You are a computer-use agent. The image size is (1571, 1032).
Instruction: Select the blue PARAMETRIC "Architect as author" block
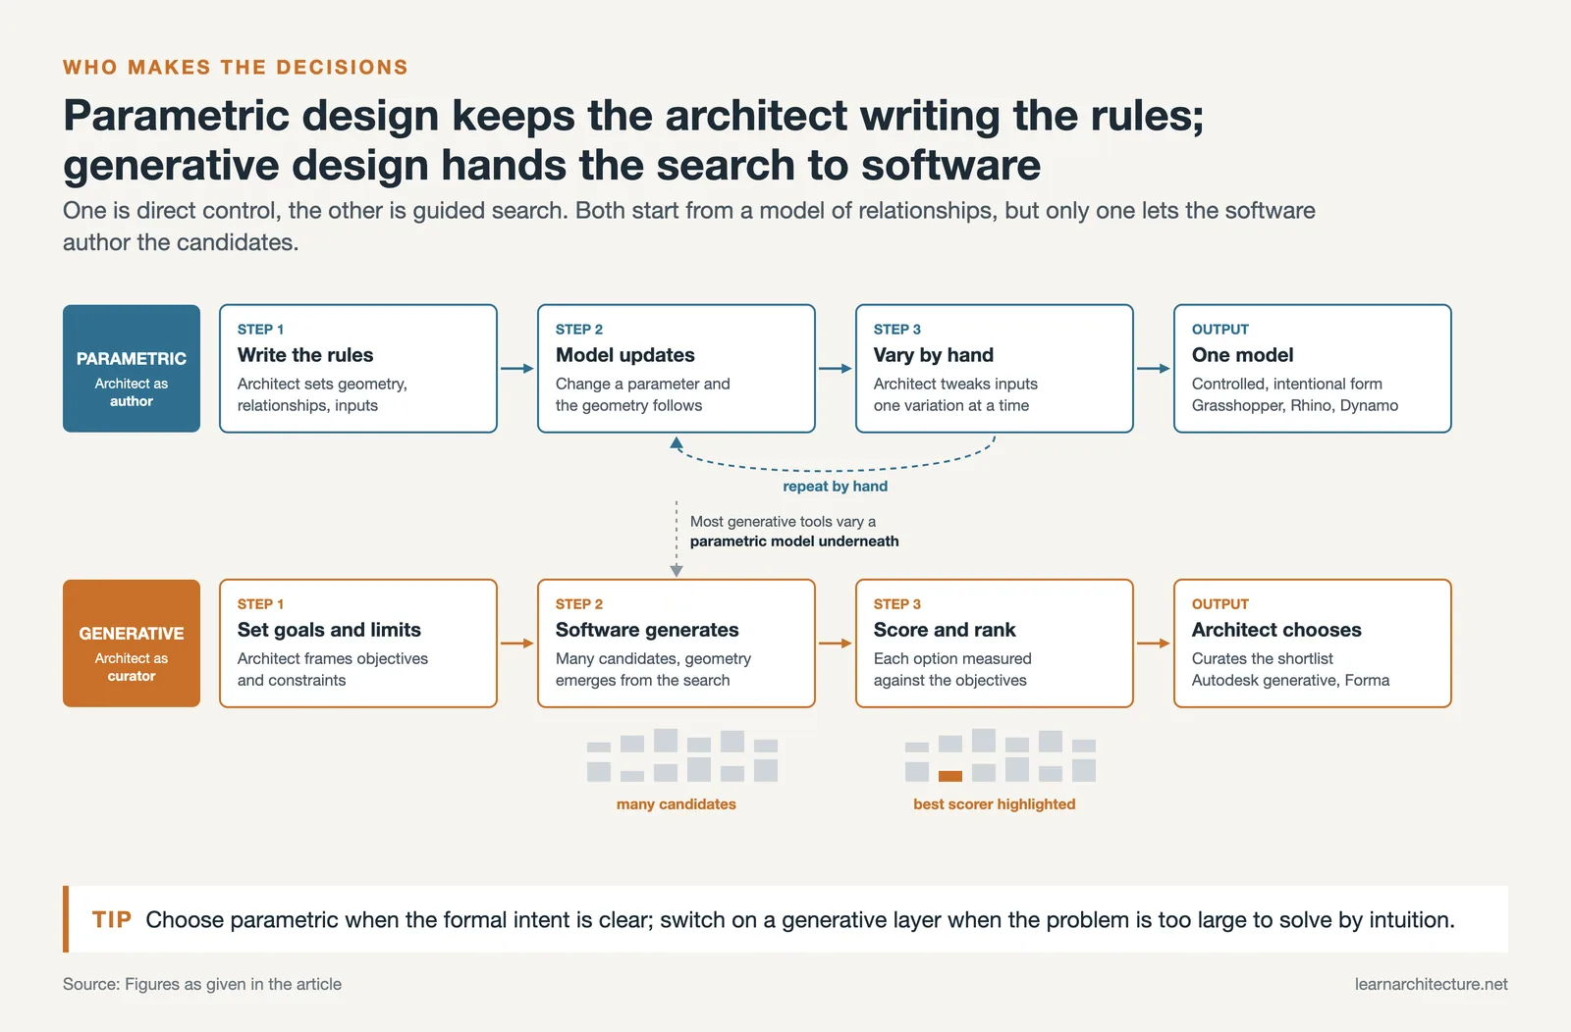(x=132, y=369)
